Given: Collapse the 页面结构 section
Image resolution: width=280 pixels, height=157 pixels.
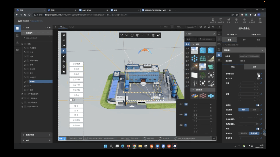Looking at the screenshot, I should 24,33.
